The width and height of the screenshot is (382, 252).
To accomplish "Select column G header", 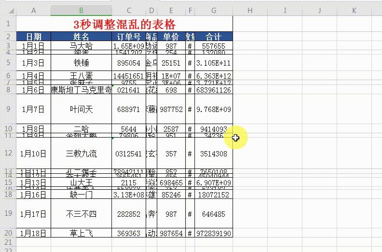I will click(x=214, y=11).
